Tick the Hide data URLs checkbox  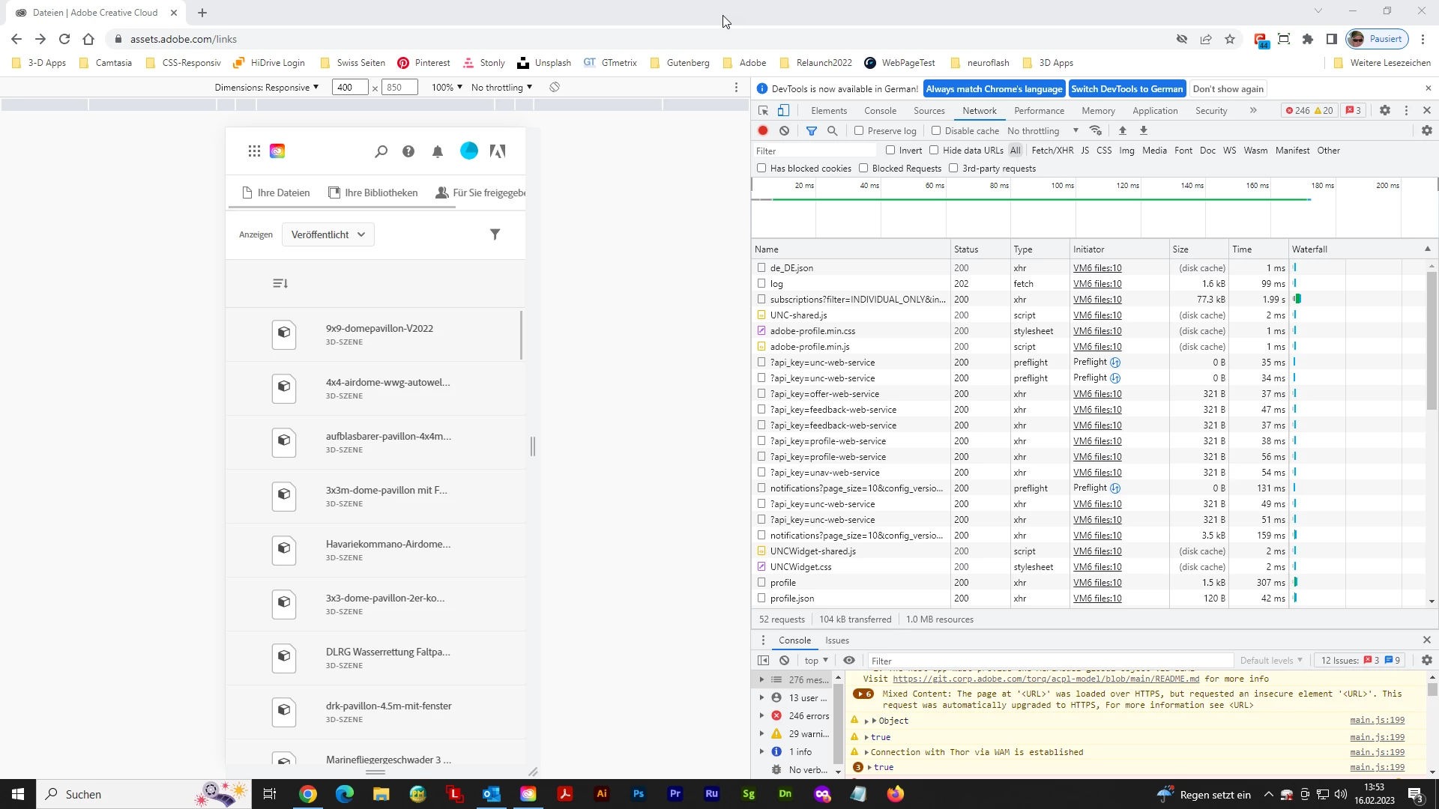click(x=934, y=150)
